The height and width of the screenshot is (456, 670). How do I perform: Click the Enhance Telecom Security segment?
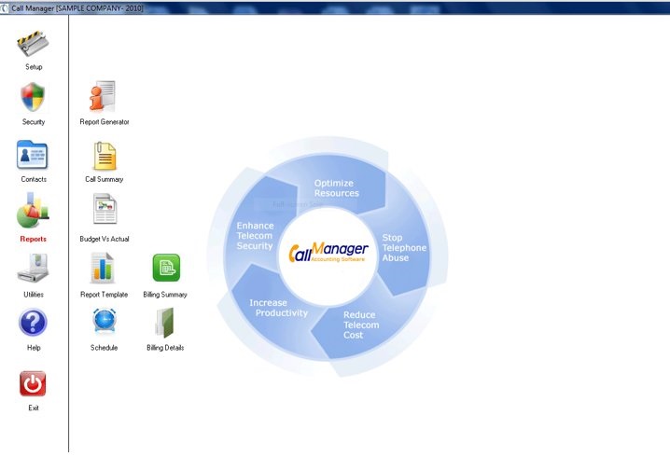(255, 236)
